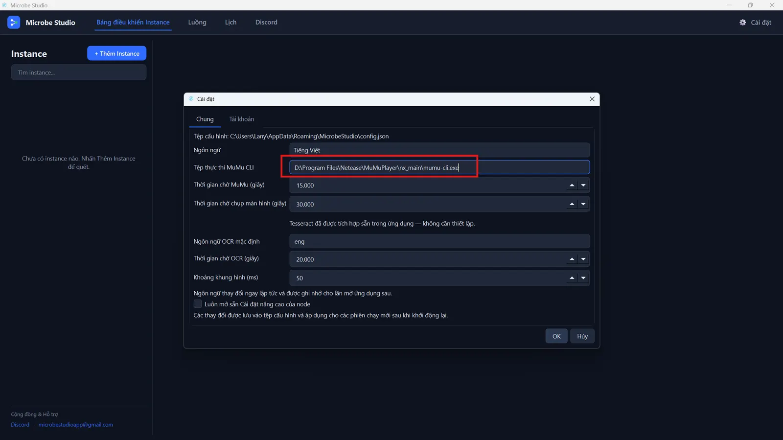
Task: Decrease Thời gian chờ OCR down arrow
Action: click(x=583, y=259)
